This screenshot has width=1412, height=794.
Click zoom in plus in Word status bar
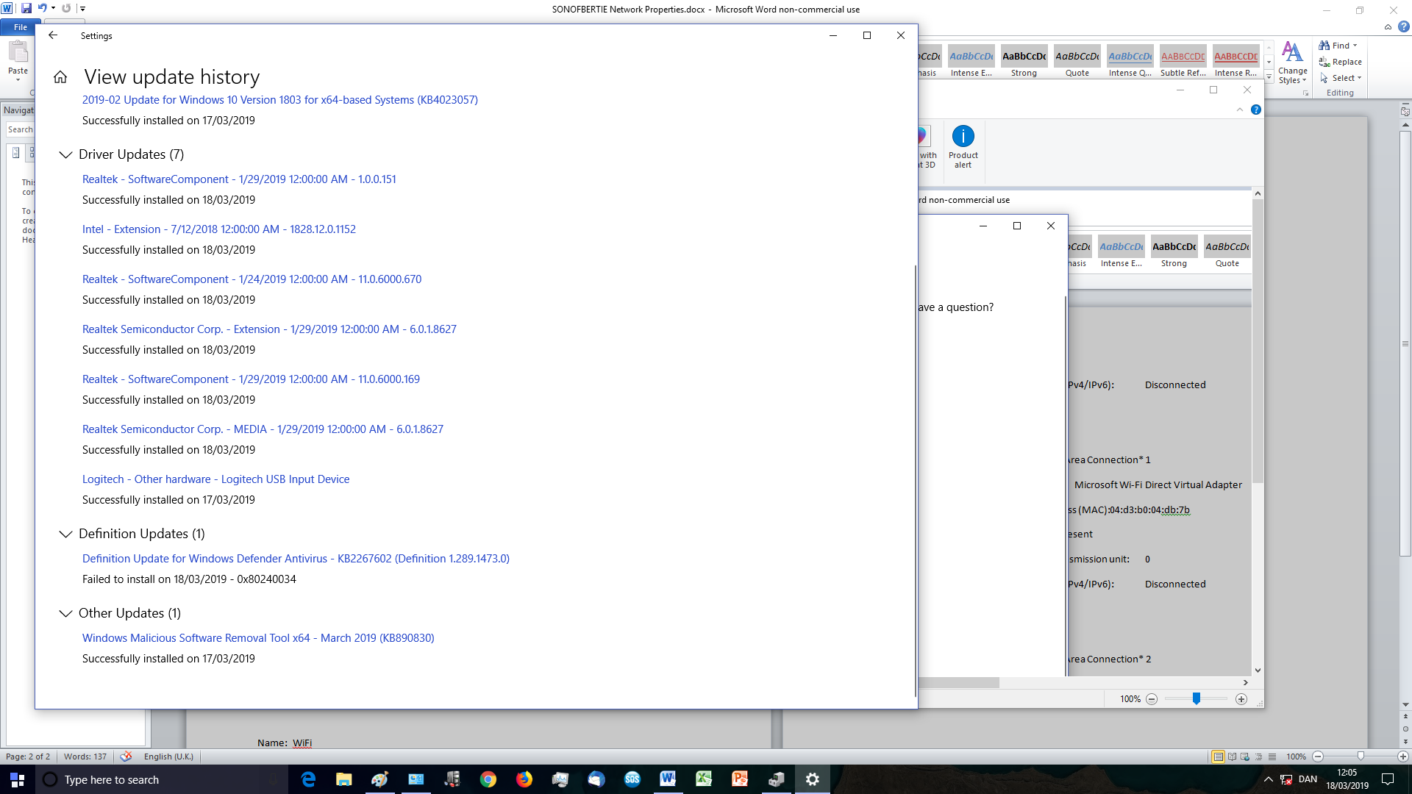tap(1403, 757)
